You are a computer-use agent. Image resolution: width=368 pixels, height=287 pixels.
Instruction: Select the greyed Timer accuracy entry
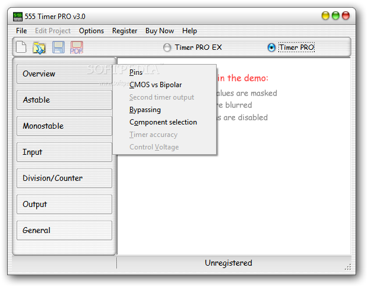164,135
